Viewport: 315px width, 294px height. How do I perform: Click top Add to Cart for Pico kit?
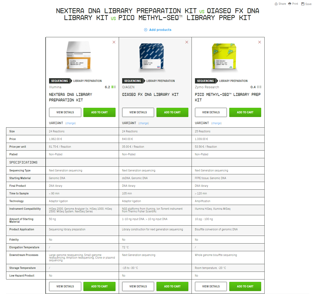[x=245, y=113]
